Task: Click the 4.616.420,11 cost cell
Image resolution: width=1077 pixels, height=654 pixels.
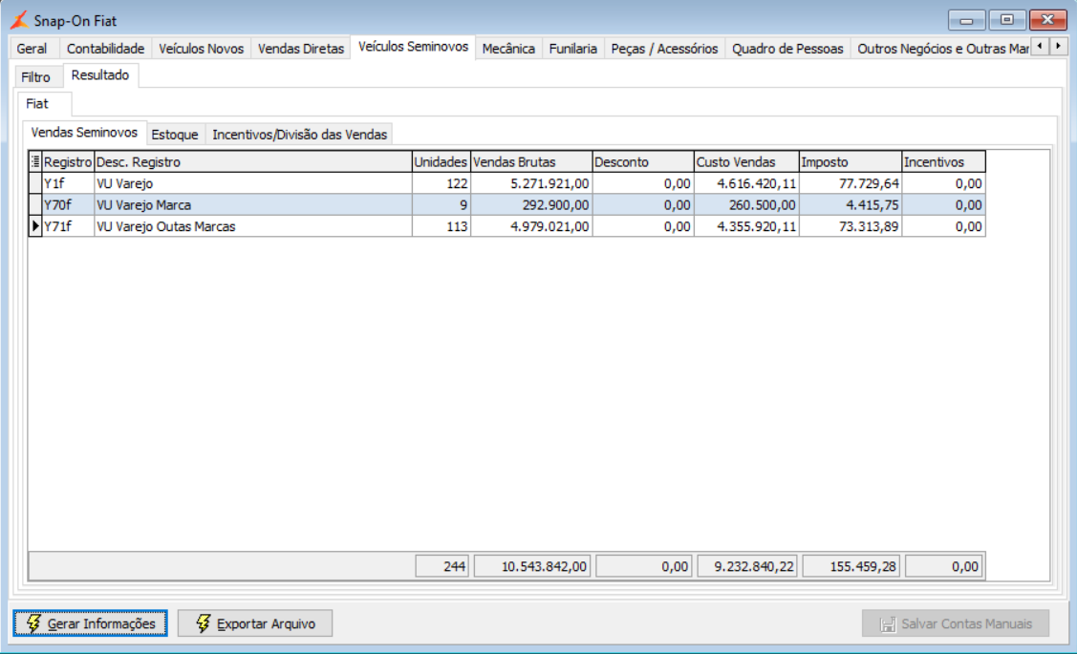Action: [746, 183]
